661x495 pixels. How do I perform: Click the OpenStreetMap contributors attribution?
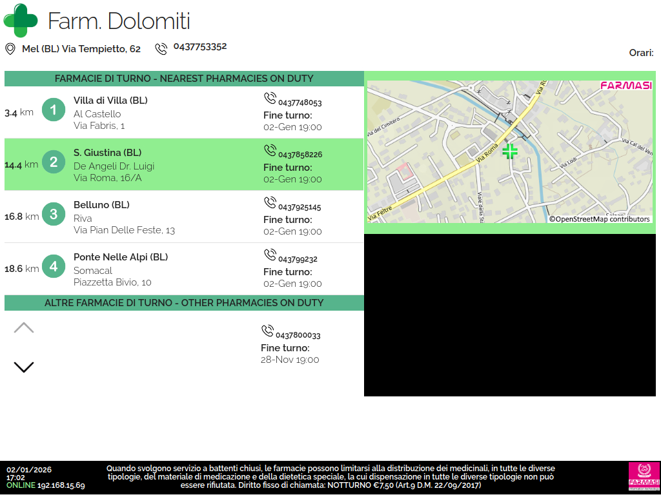(599, 219)
